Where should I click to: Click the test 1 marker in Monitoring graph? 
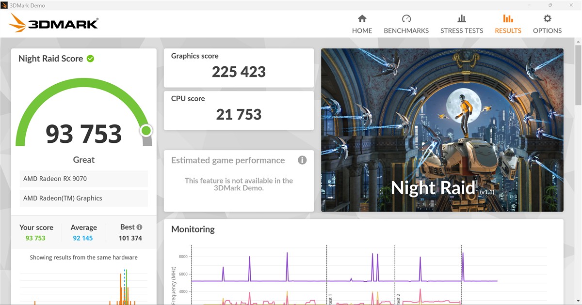(x=330, y=299)
